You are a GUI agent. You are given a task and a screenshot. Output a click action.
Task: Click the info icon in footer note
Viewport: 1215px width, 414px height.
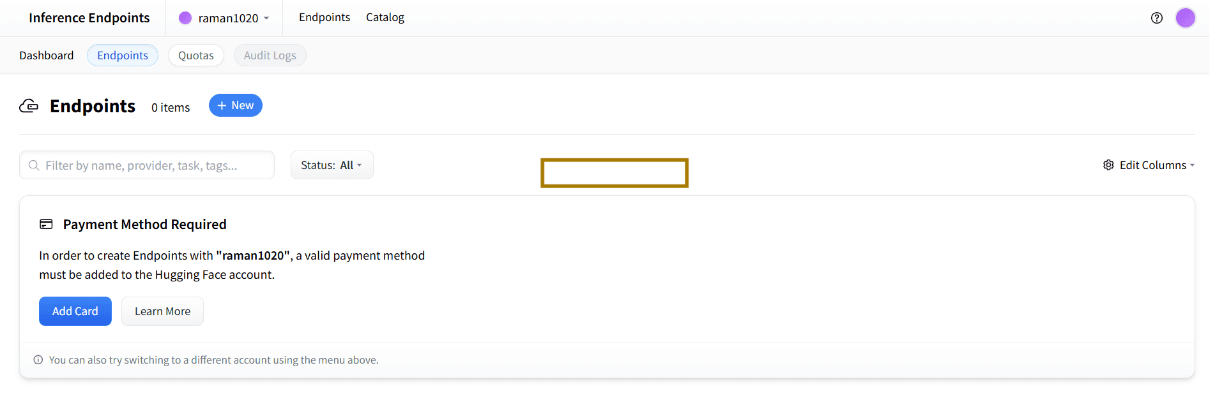pos(38,360)
